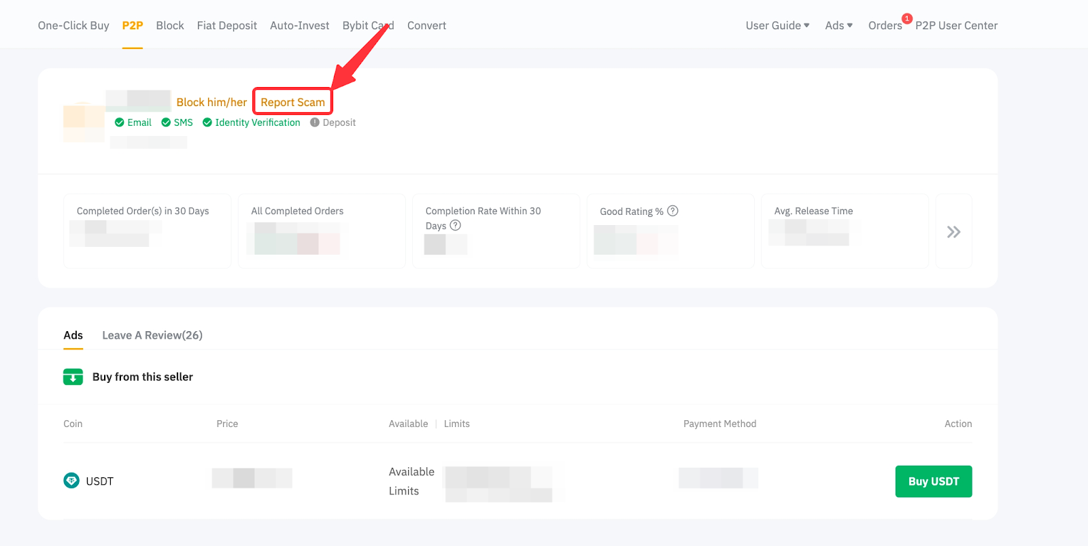Open the User Guide dropdown
This screenshot has height=546, width=1088.
tap(777, 26)
